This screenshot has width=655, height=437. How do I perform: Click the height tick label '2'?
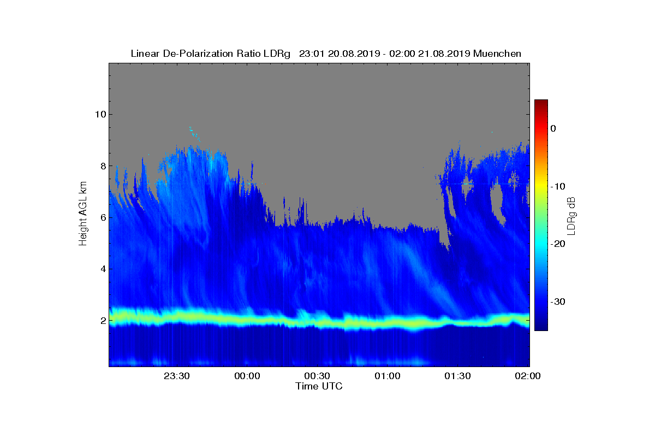pyautogui.click(x=103, y=321)
